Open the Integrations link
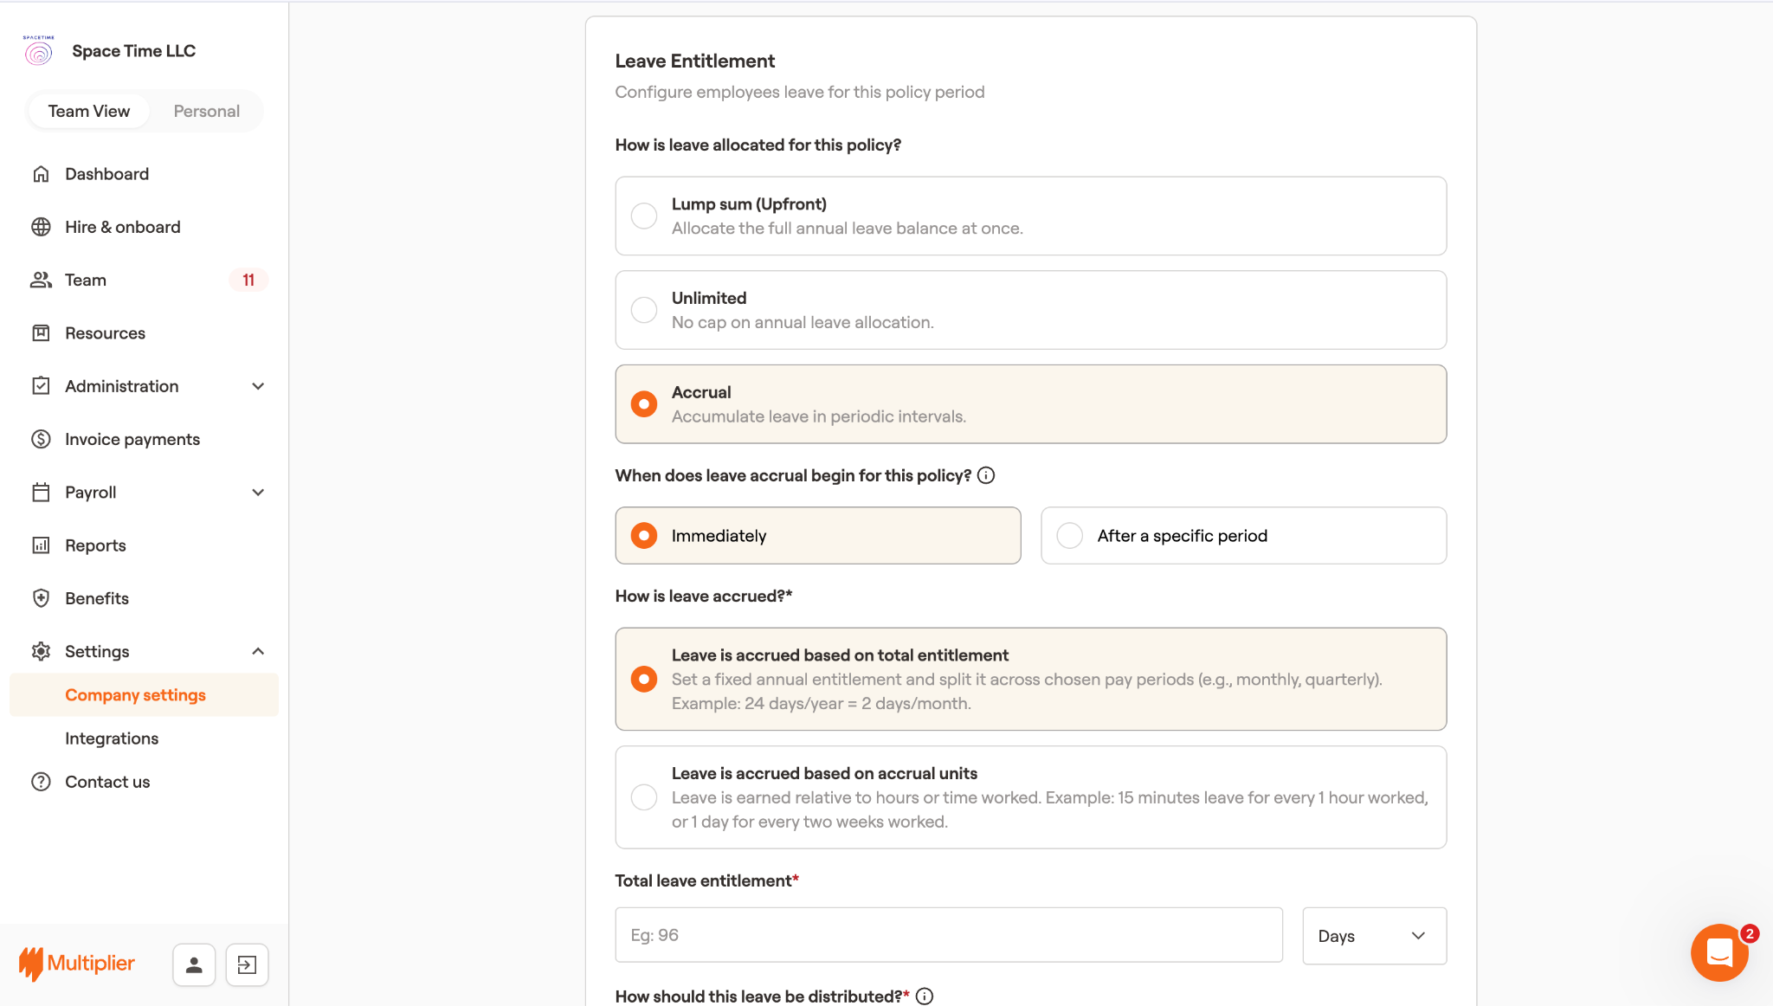This screenshot has height=1006, width=1773. (112, 738)
